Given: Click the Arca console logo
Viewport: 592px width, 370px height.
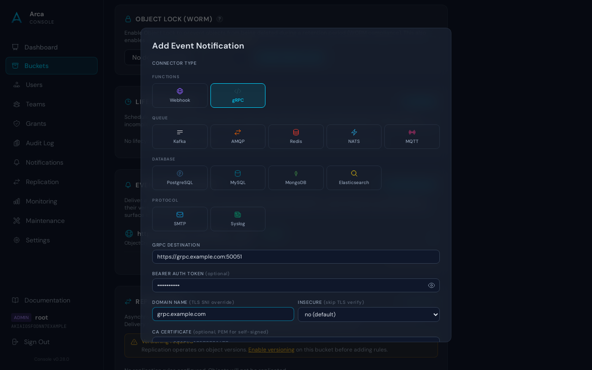Looking at the screenshot, I should (x=17, y=18).
